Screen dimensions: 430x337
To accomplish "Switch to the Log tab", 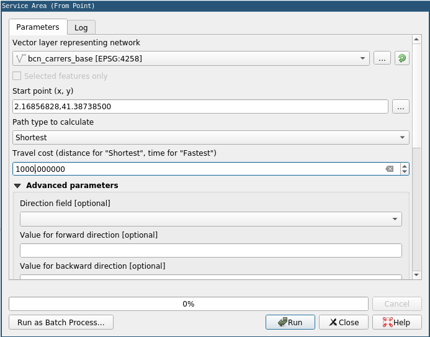I will [x=81, y=27].
